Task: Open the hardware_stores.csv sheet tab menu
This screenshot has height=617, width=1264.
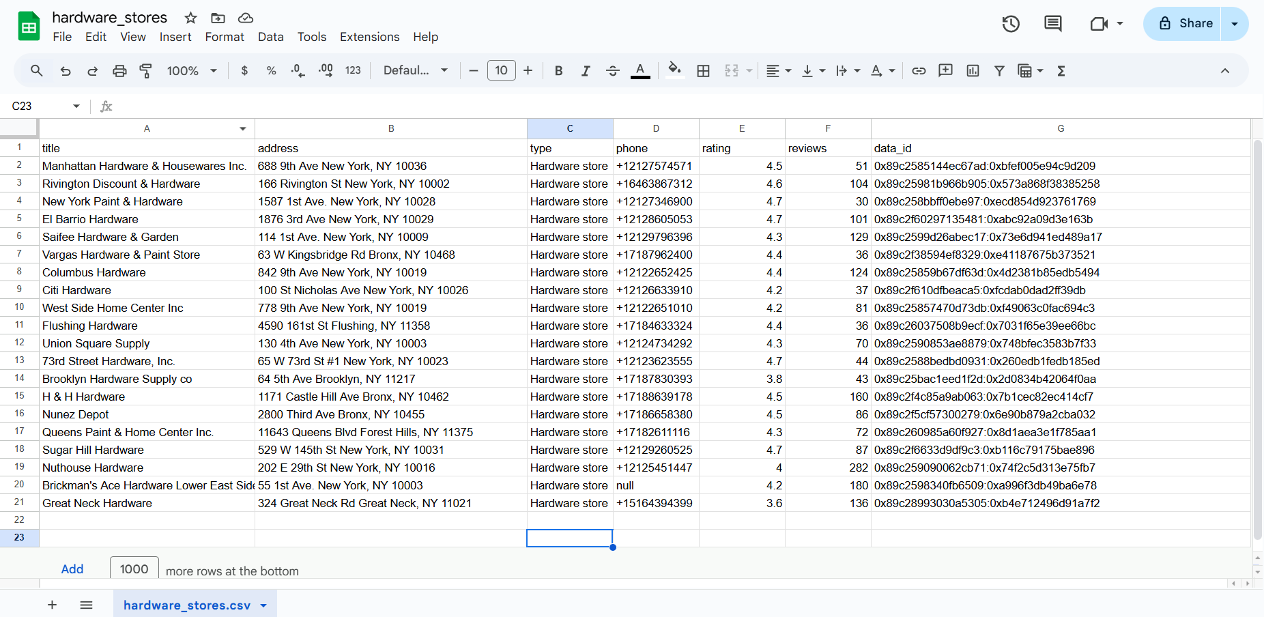Action: (265, 605)
